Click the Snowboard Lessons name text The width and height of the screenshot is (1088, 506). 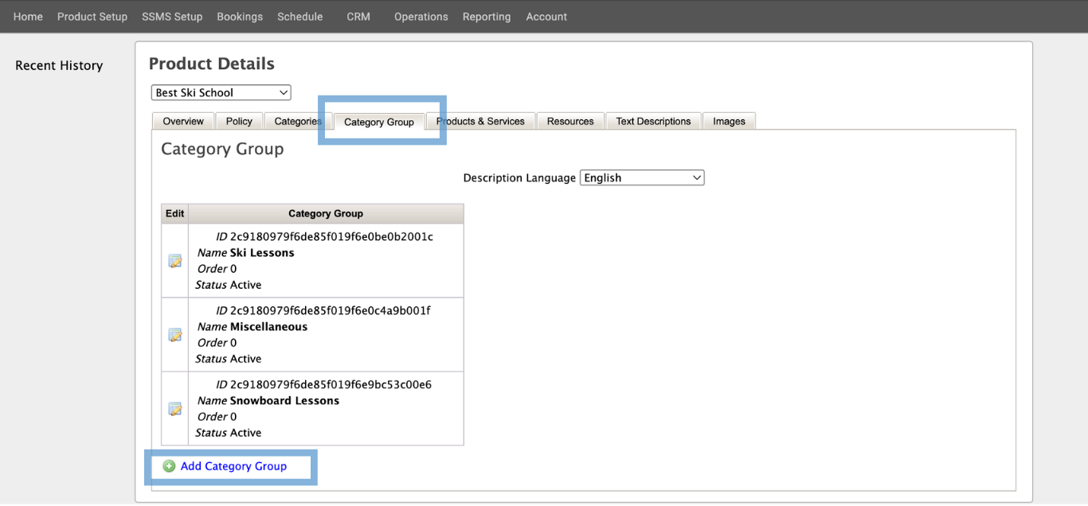pos(284,401)
